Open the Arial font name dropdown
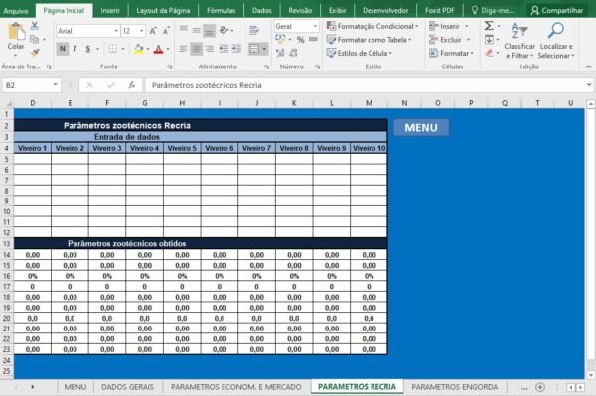 (x=116, y=31)
